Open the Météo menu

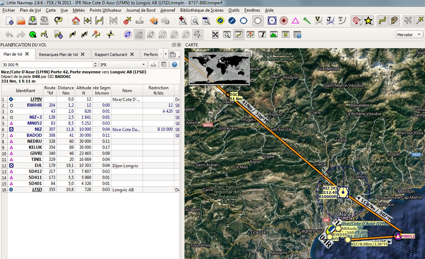click(78, 10)
